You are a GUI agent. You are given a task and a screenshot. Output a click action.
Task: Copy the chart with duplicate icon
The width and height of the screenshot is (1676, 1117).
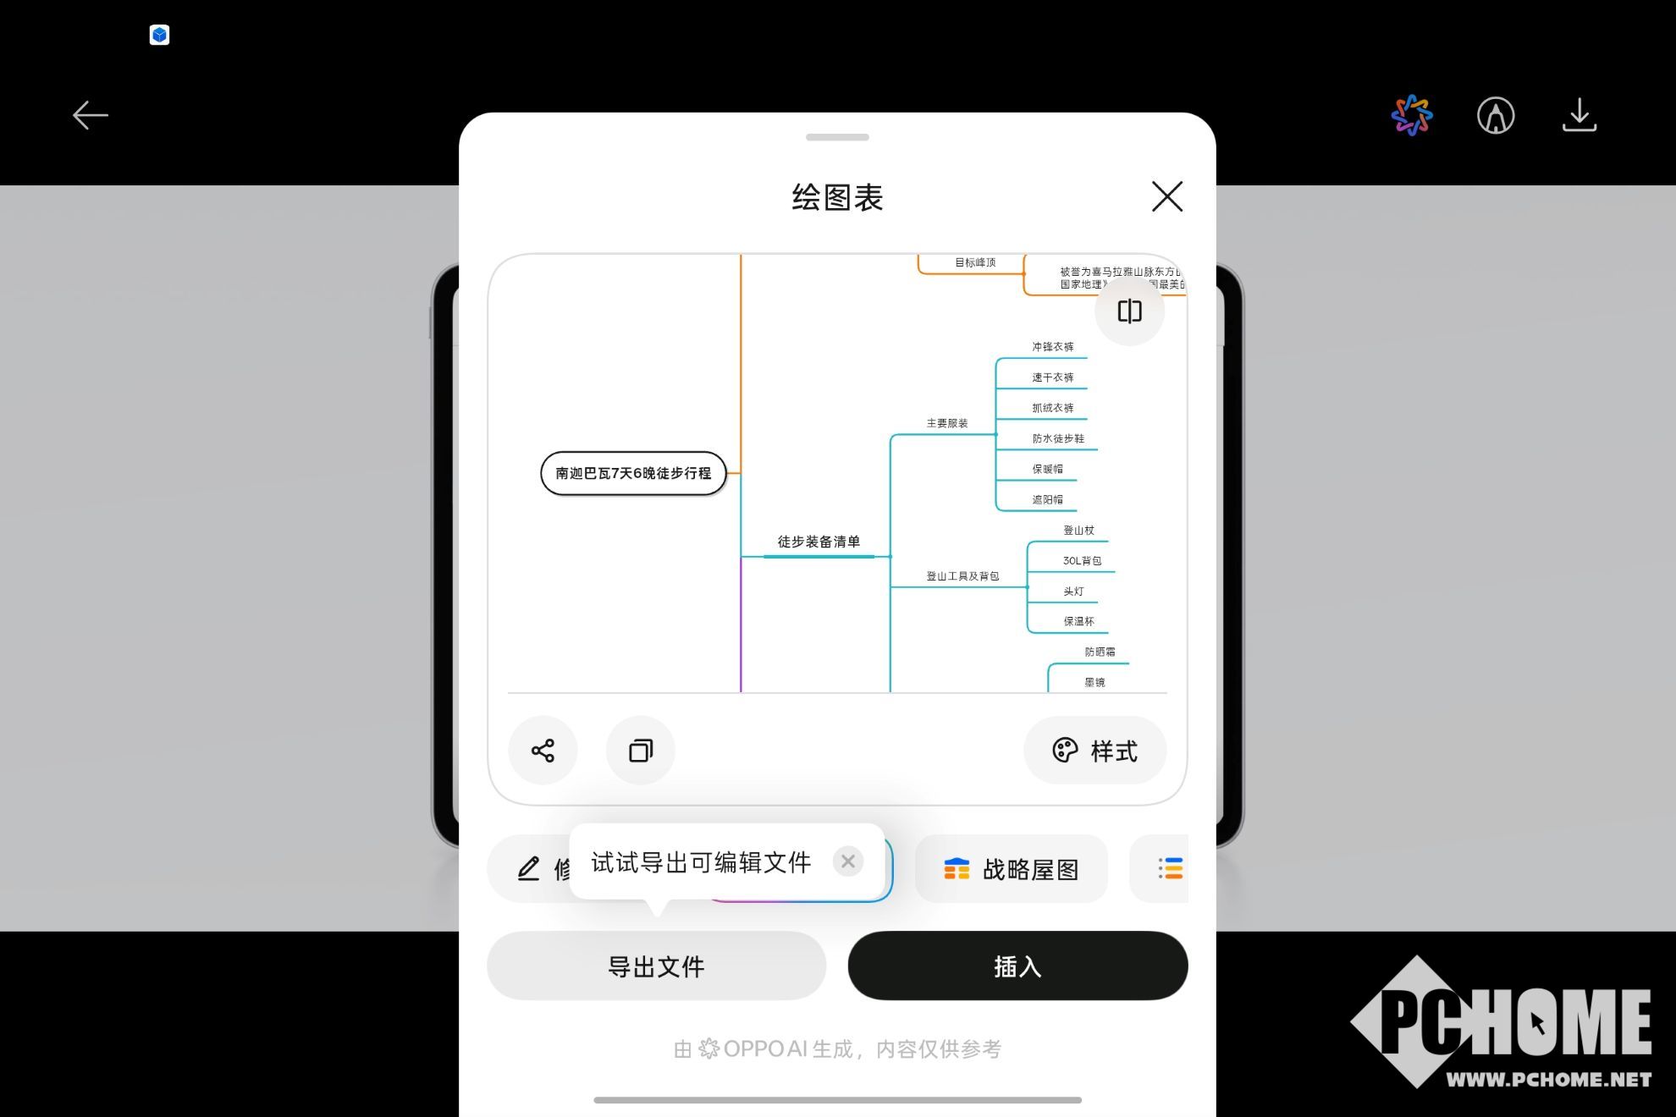[641, 751]
